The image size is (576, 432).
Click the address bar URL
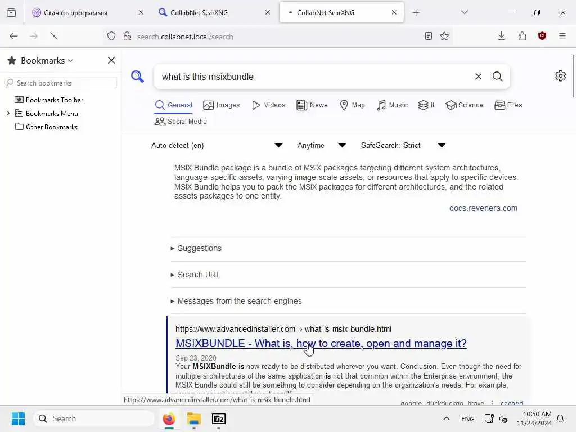(x=185, y=37)
